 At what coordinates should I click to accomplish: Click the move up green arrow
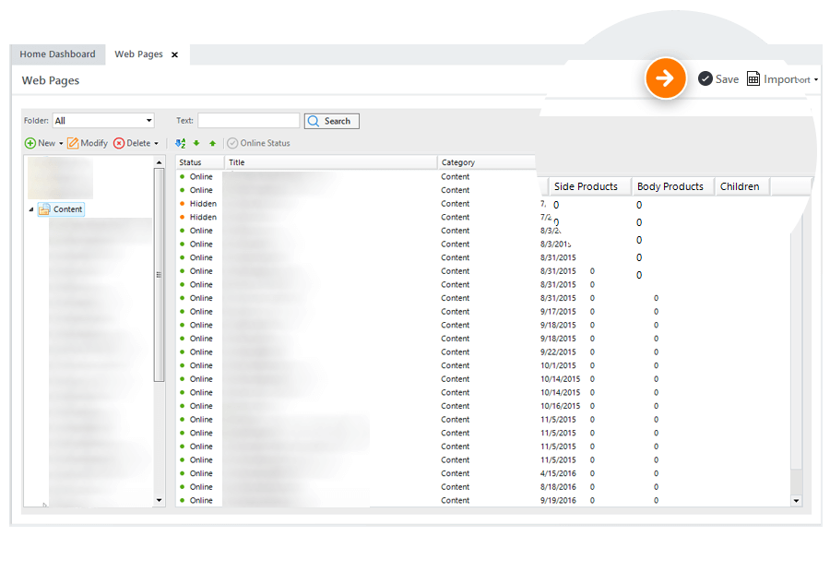click(x=213, y=143)
